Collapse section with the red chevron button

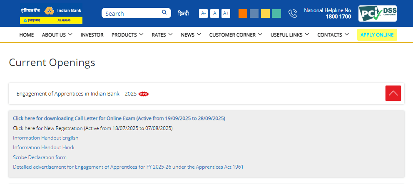click(x=393, y=93)
